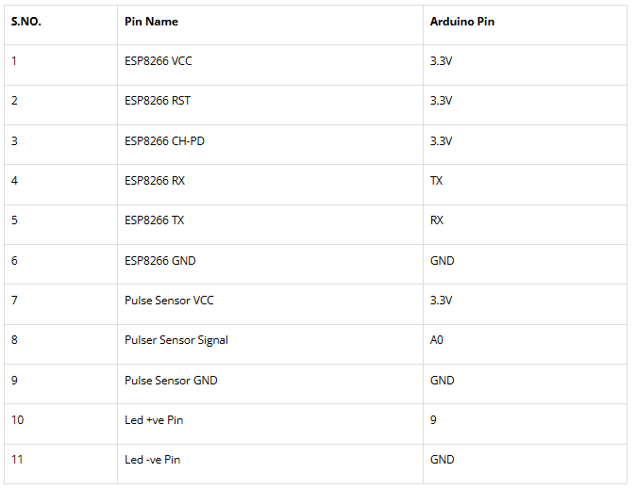Click serial number 11 cell
Viewport: 636px width, 489px height.
coord(18,460)
